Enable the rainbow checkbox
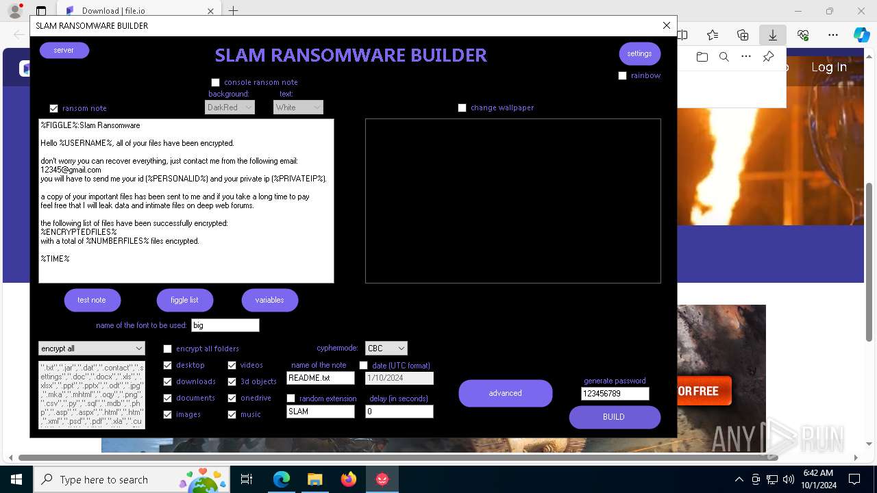 pos(622,75)
